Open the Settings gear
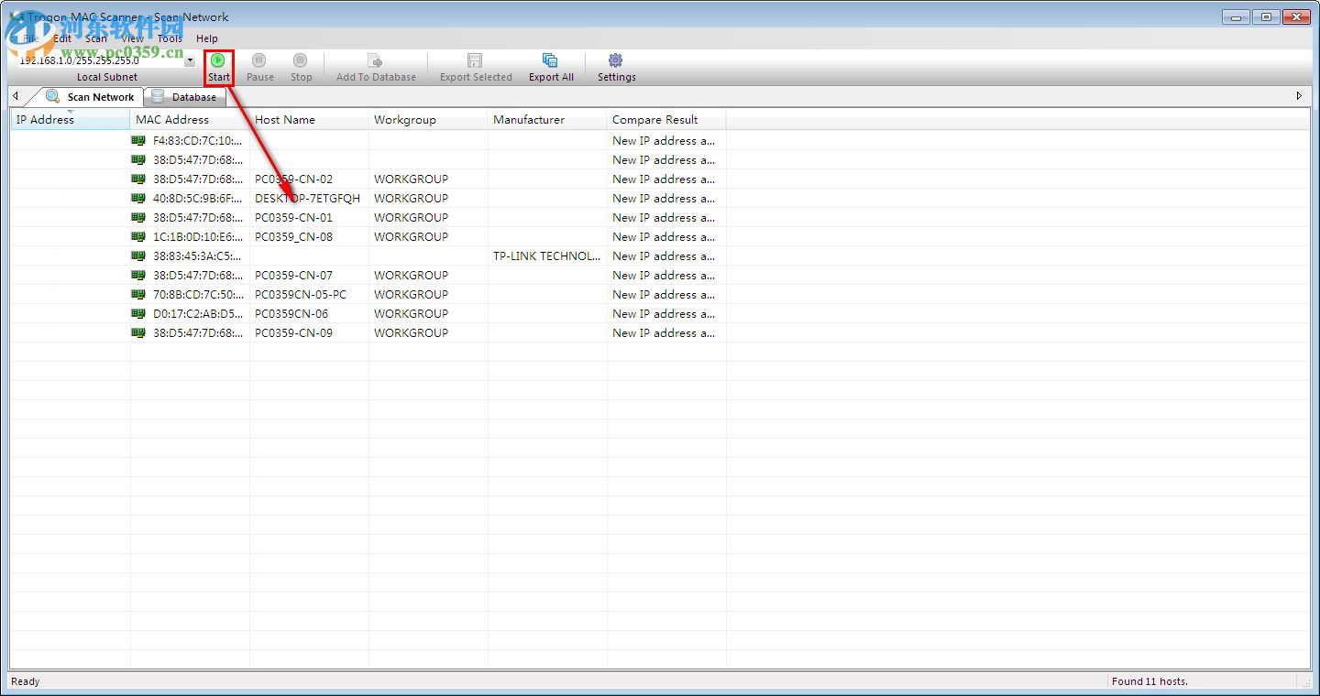1320x696 pixels. pyautogui.click(x=616, y=68)
